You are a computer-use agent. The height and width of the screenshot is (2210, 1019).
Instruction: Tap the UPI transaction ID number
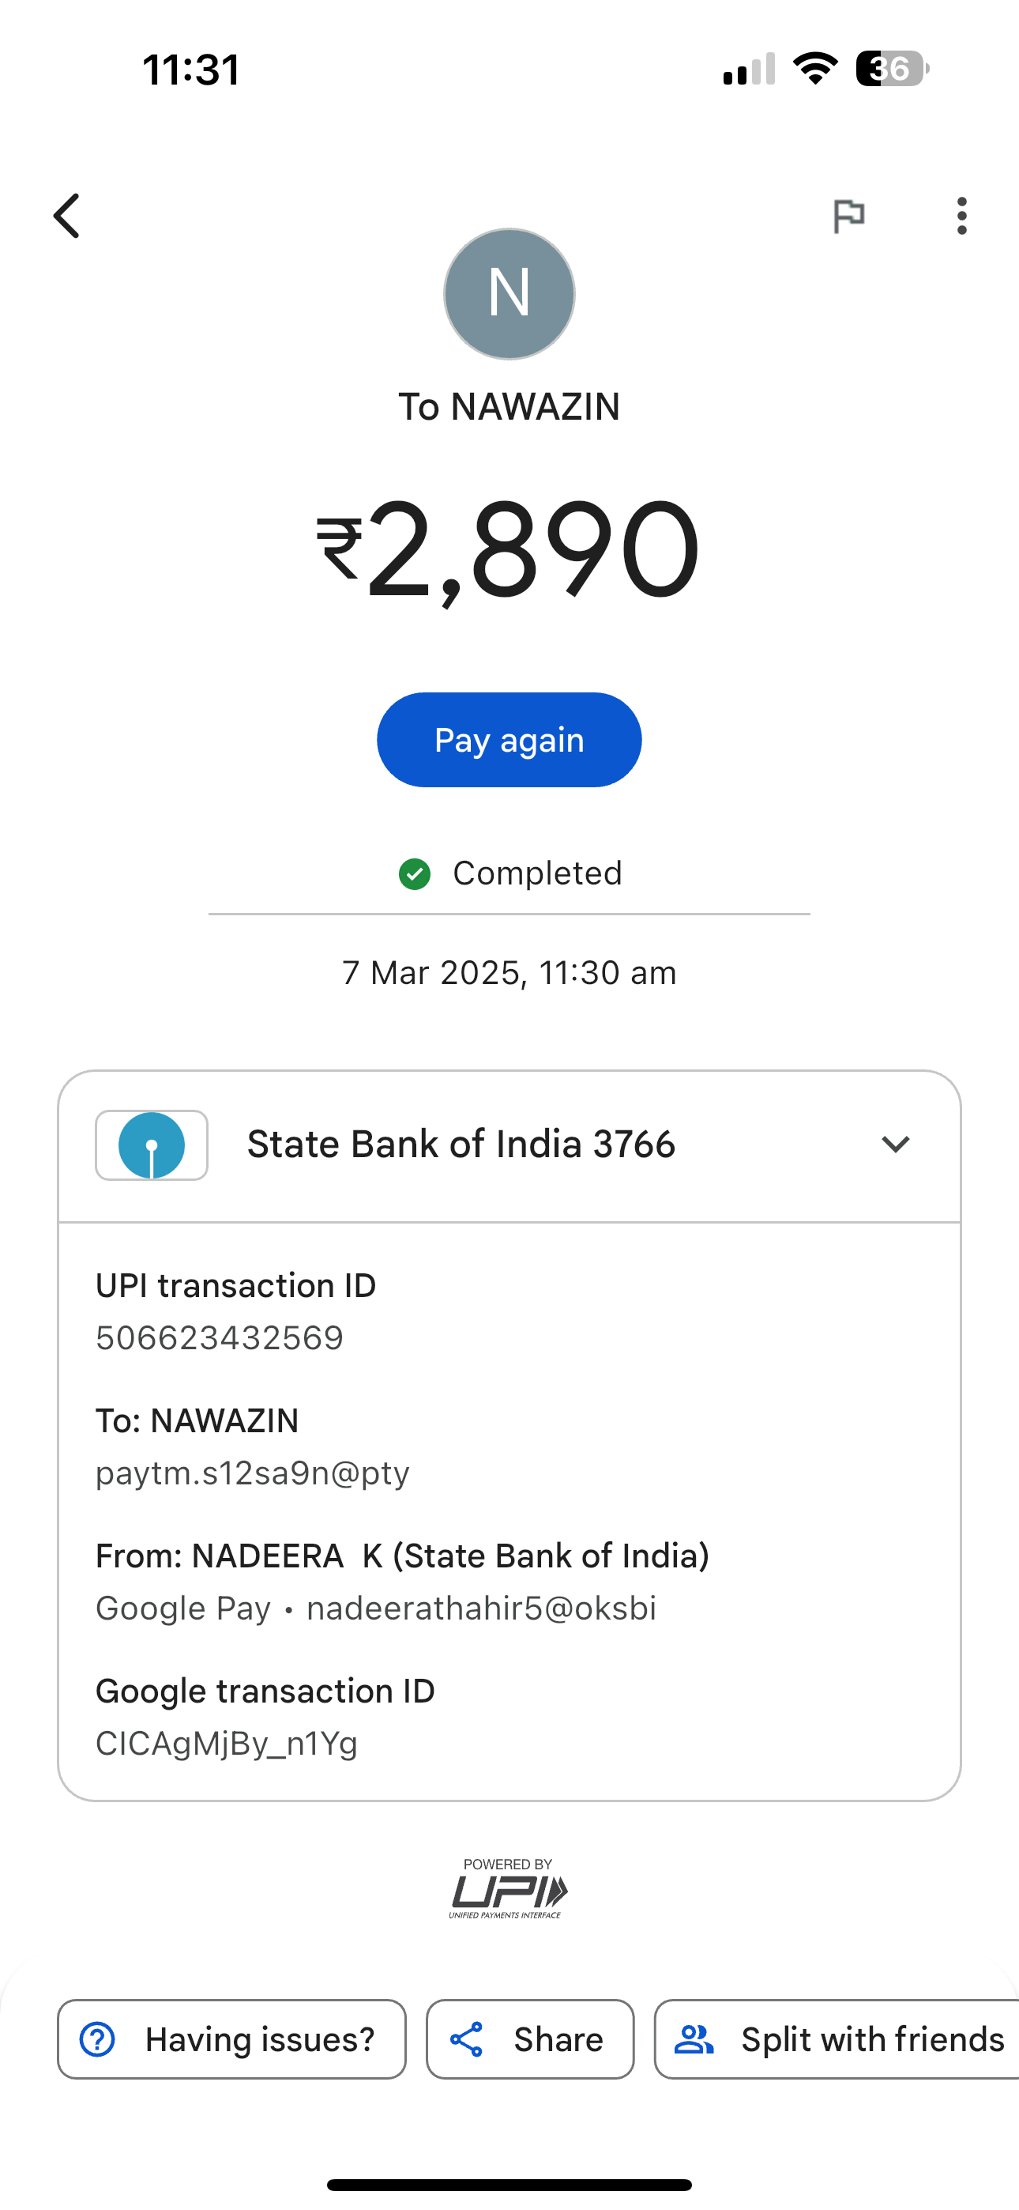220,1337
